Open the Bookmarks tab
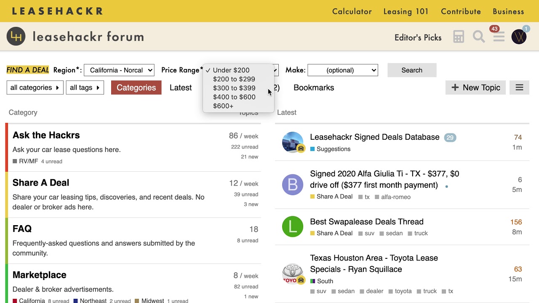The height and width of the screenshot is (303, 539). coord(314,88)
